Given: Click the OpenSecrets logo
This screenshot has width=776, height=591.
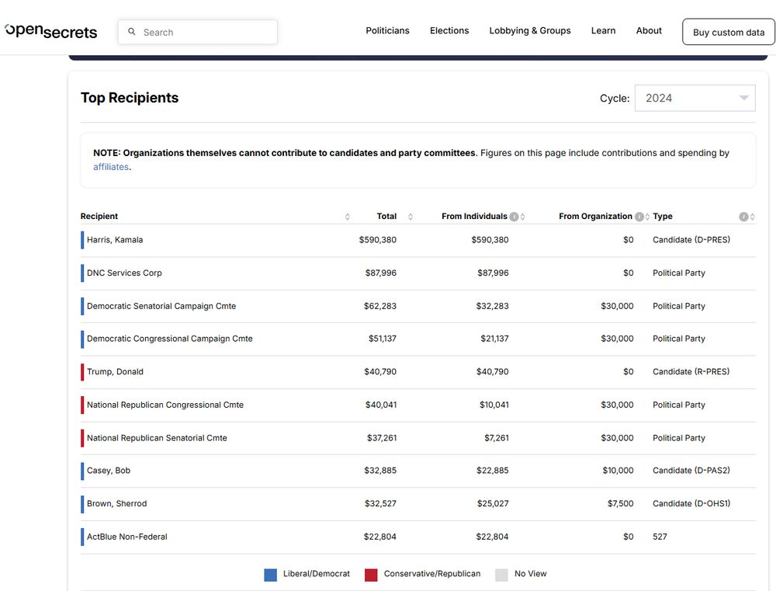Looking at the screenshot, I should point(51,31).
